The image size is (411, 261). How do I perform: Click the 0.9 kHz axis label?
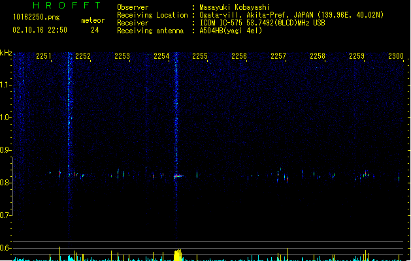pos(5,150)
